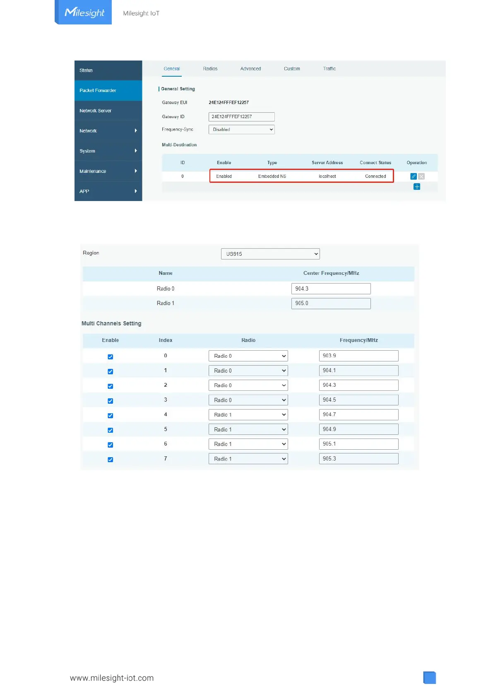
Task: Edit destination ID 0 with the pencil icon
Action: [413, 176]
